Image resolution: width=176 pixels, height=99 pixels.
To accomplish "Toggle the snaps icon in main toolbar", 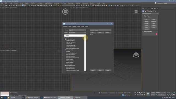I will tap(54, 5).
